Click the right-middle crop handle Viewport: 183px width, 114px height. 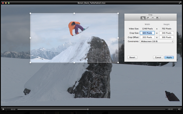[118, 38]
